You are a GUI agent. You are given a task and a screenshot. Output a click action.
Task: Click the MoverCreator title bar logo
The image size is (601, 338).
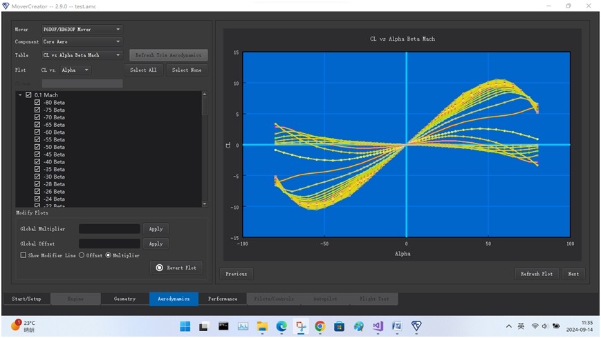tap(6, 6)
